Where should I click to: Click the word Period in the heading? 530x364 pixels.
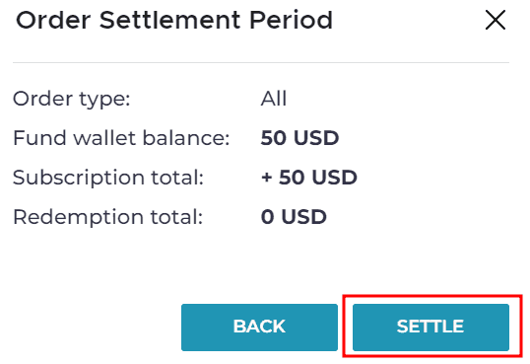pos(291,20)
